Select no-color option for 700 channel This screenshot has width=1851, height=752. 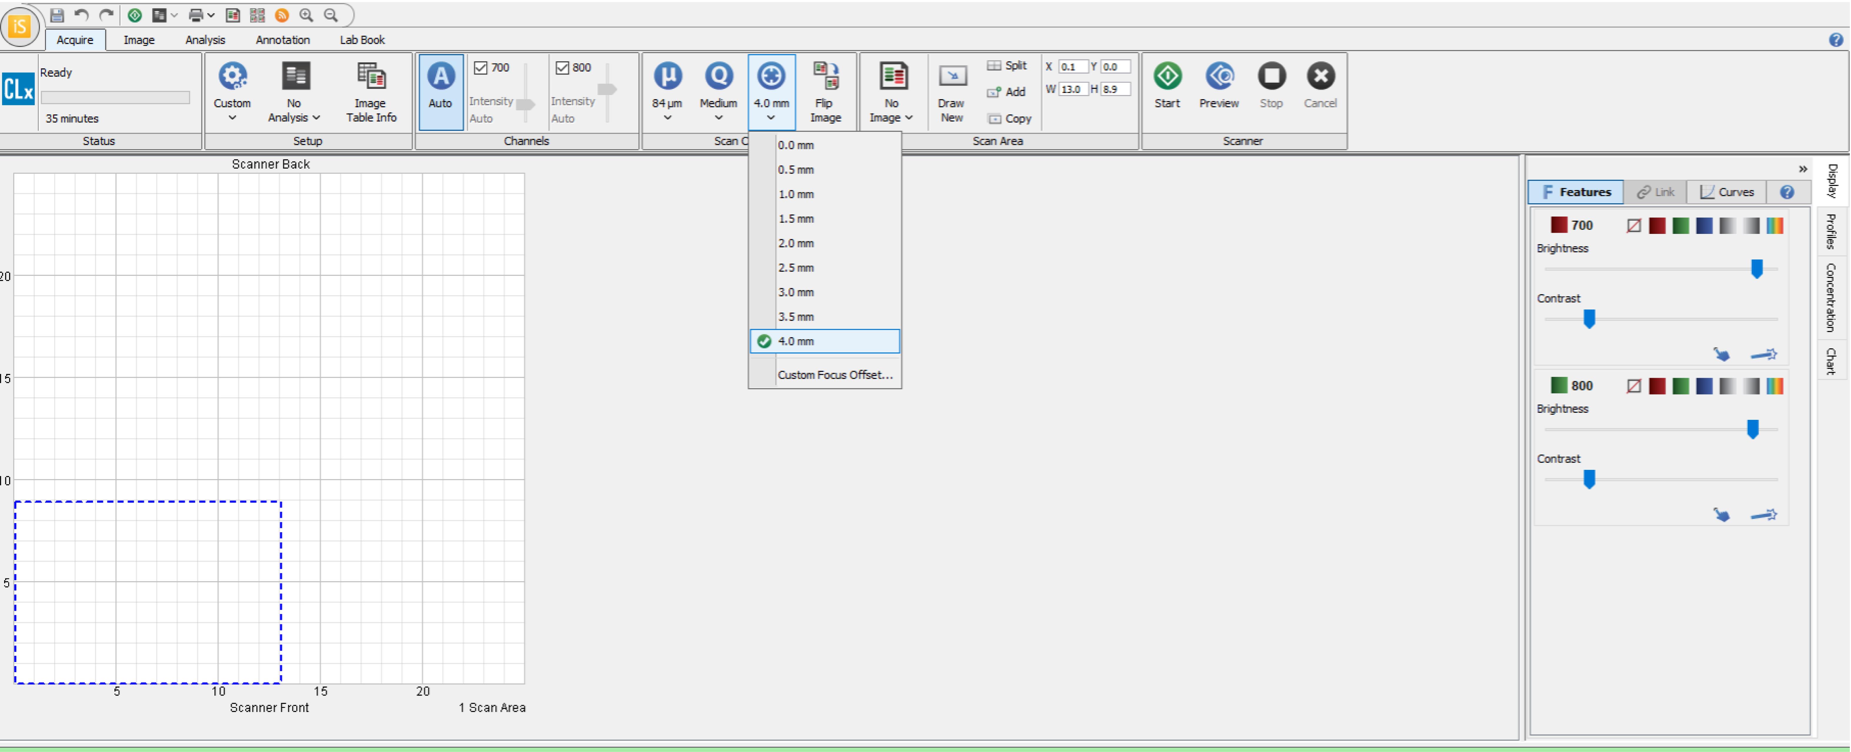coord(1633,226)
